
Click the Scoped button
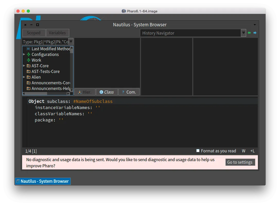[x=34, y=33]
